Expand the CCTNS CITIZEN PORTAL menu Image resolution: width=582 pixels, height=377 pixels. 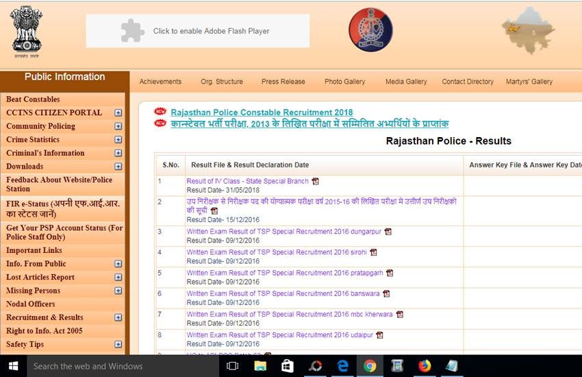[118, 112]
